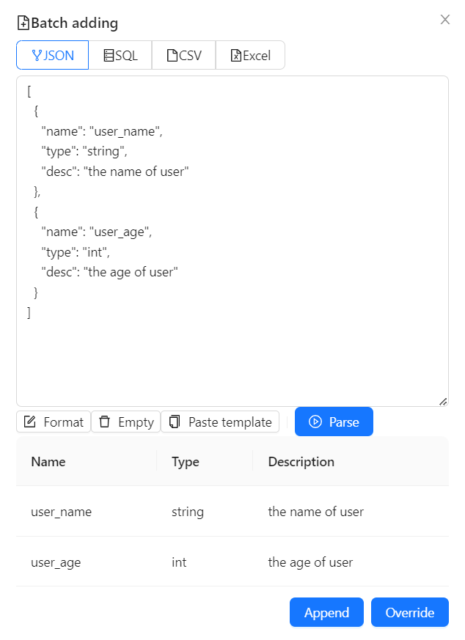
Task: Grab the textarea resize handle
Action: (443, 401)
